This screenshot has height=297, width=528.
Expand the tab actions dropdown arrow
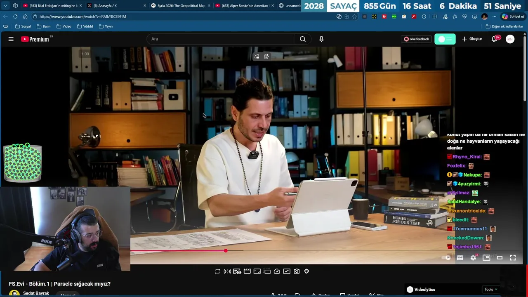point(5,6)
